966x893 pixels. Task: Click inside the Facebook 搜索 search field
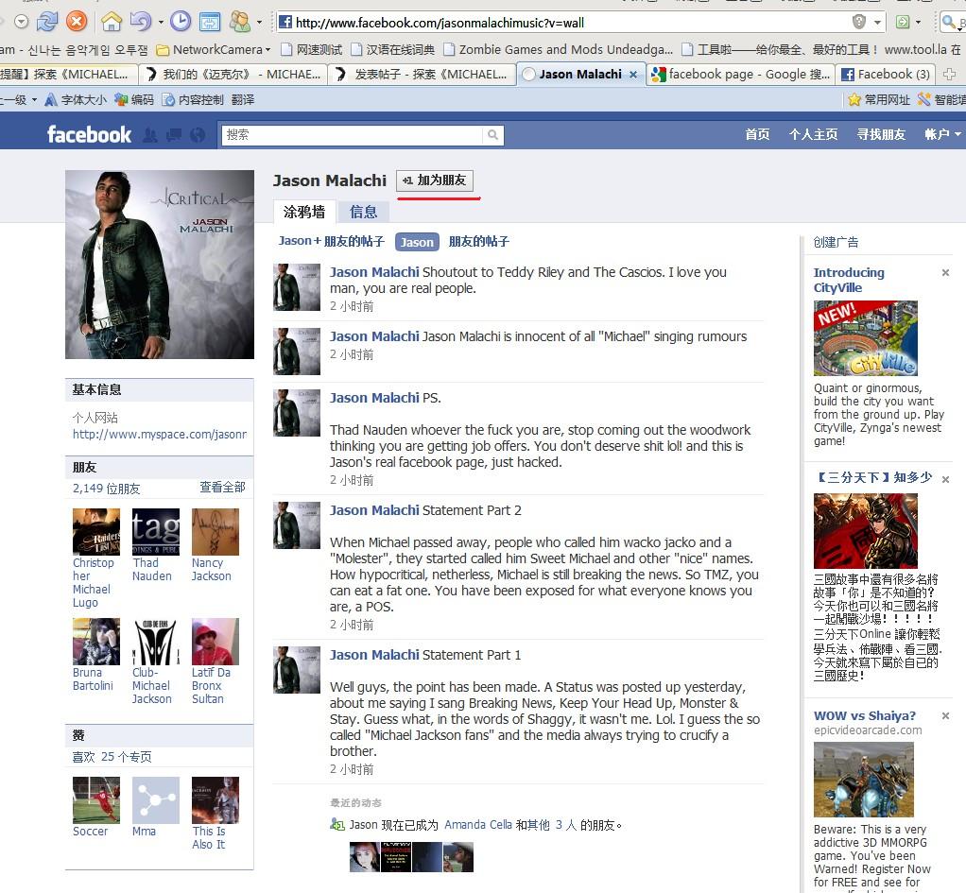pyautogui.click(x=353, y=135)
